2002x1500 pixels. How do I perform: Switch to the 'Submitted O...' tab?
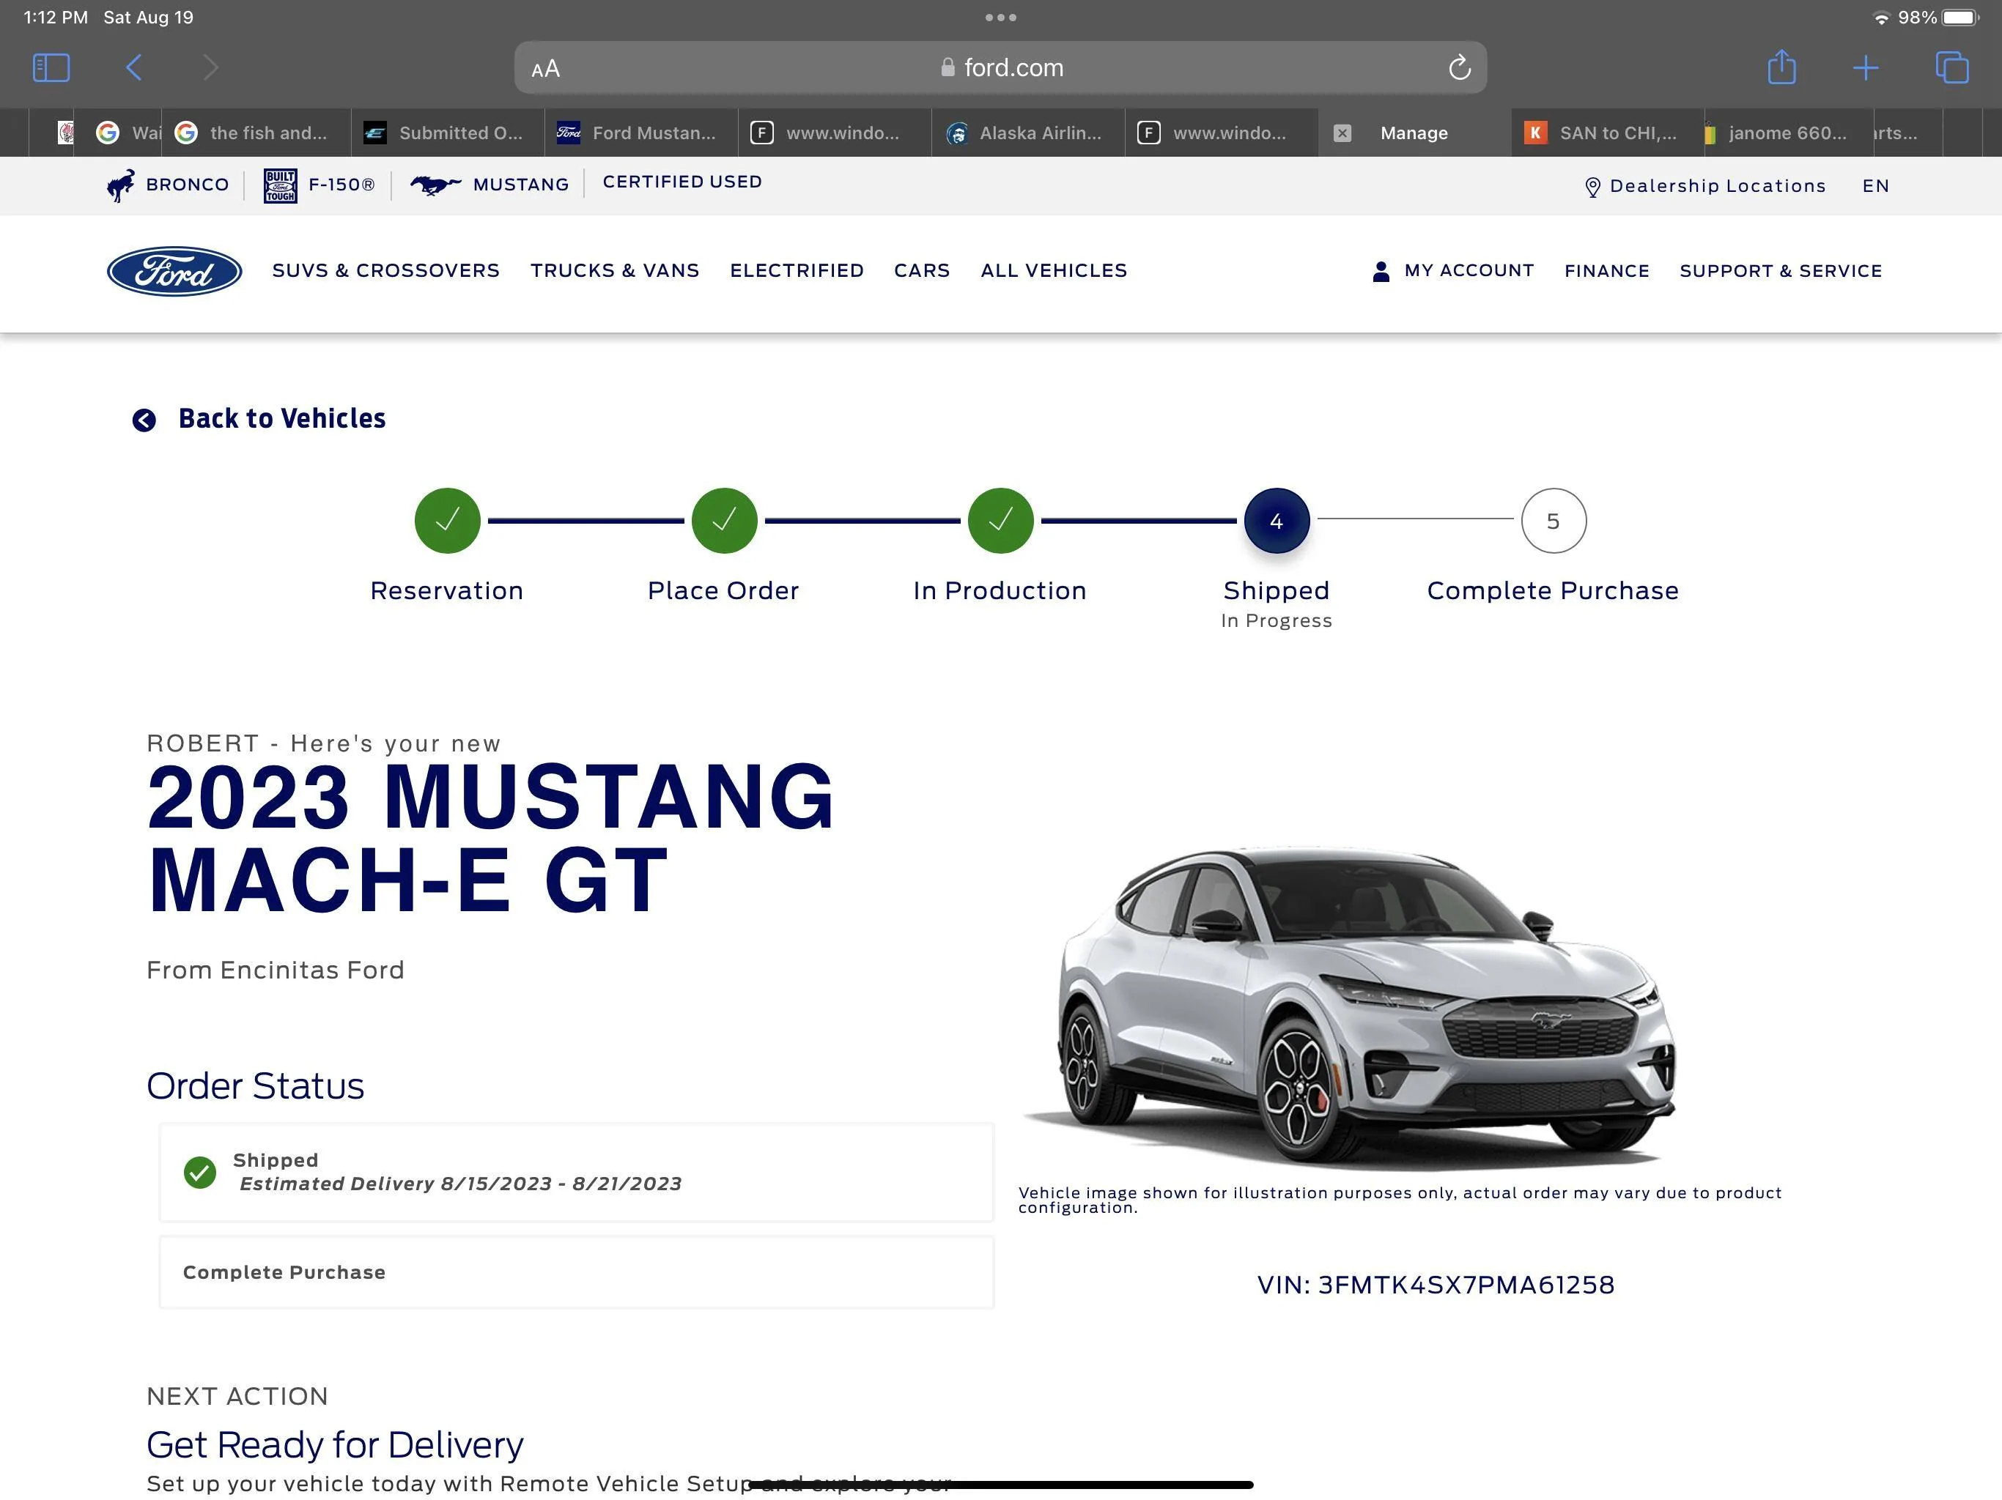pyautogui.click(x=448, y=133)
